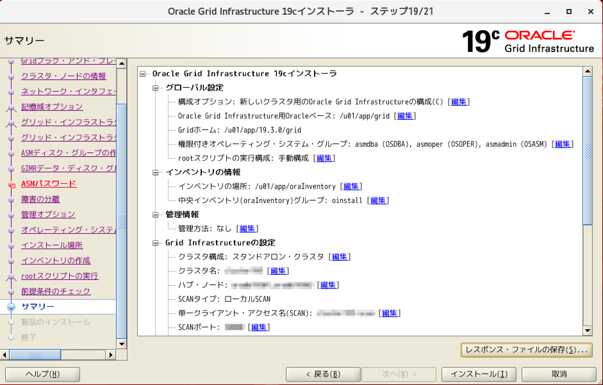Select the Gridホーム: /u01/app/19.3.0/grid row
Viewport: 603px width, 385px height.
coord(239,130)
